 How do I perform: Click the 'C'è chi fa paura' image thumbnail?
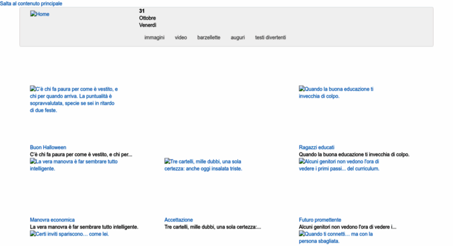[x=74, y=99]
